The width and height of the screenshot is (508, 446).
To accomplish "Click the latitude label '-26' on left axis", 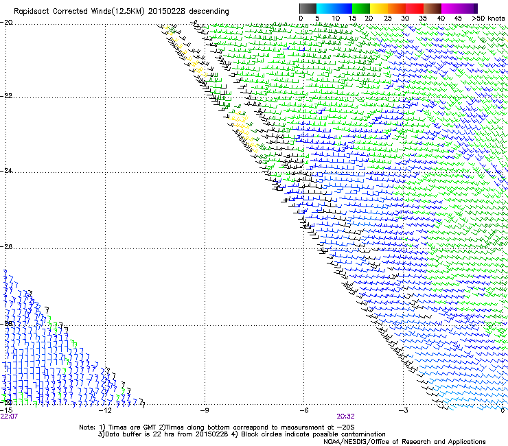I will click(6, 247).
